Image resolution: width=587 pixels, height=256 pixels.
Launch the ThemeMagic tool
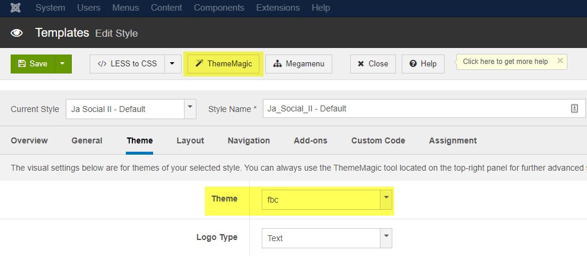tap(224, 64)
